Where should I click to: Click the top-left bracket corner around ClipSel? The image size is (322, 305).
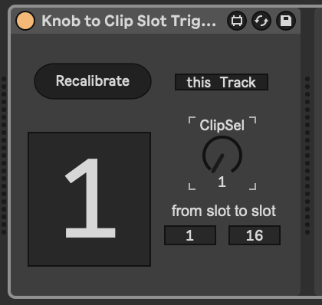[x=192, y=120]
